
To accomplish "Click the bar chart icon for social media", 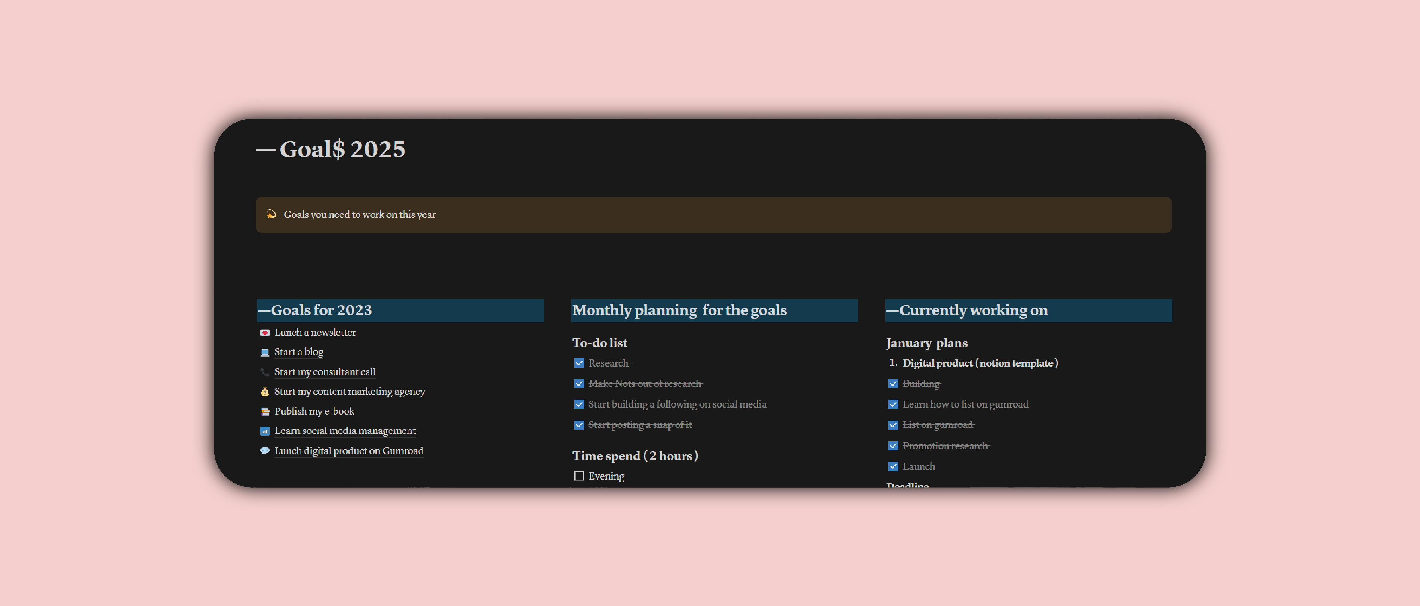I will pyautogui.click(x=265, y=431).
